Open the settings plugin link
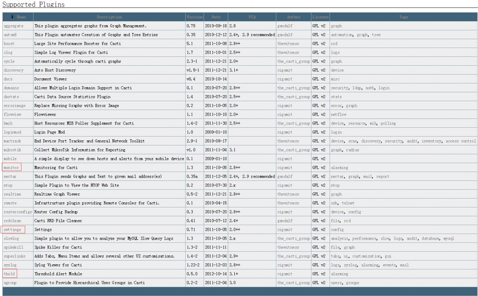The image size is (478, 296). coord(12,230)
